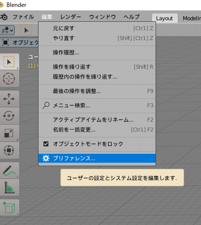Open the オブジェクト mode dropdown

tap(19, 43)
